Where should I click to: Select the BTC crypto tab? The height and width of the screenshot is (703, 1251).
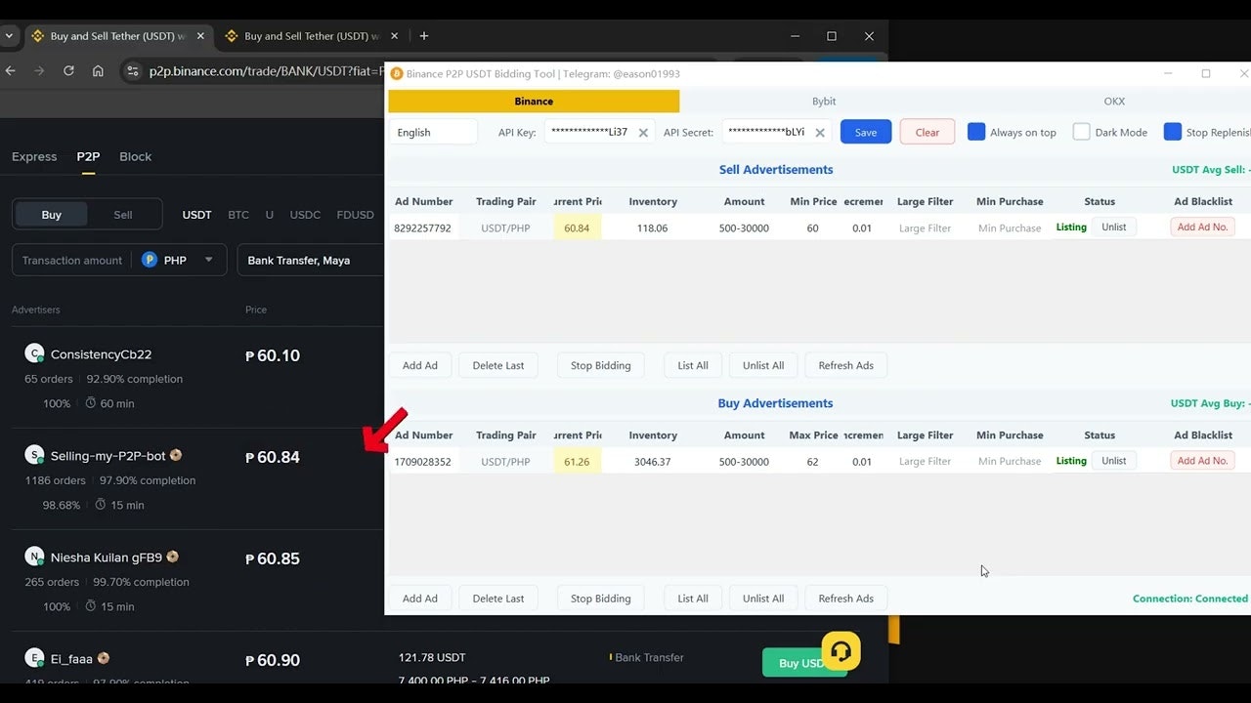pos(238,215)
